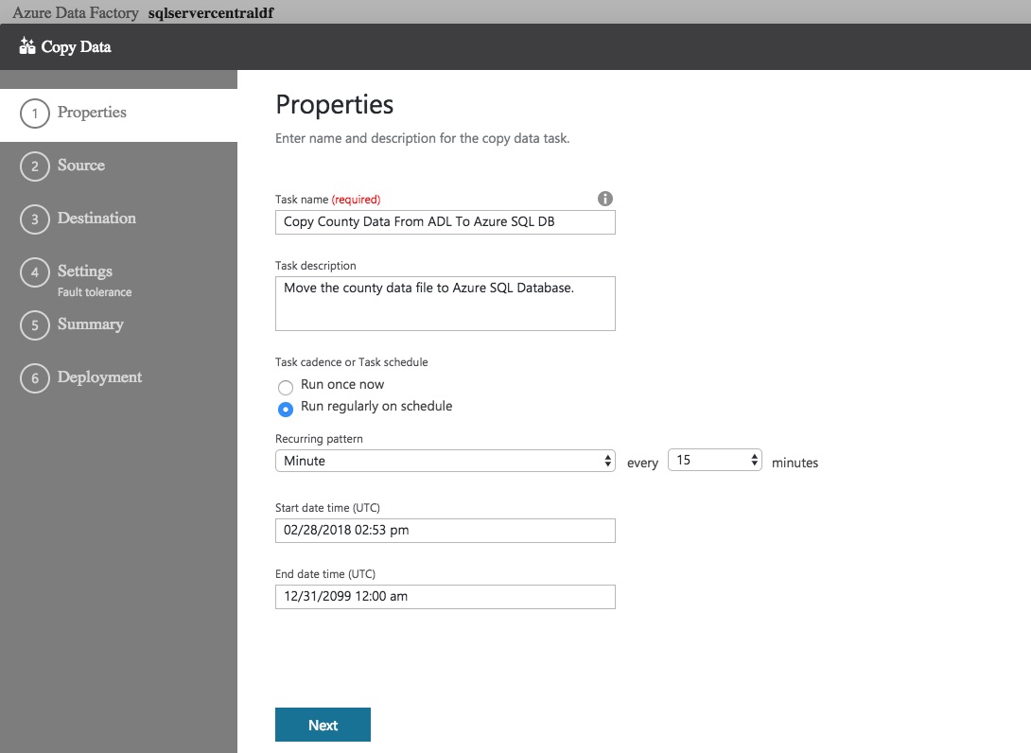The width and height of the screenshot is (1031, 753).
Task: Click the step 5 circle icon
Action: (x=34, y=325)
